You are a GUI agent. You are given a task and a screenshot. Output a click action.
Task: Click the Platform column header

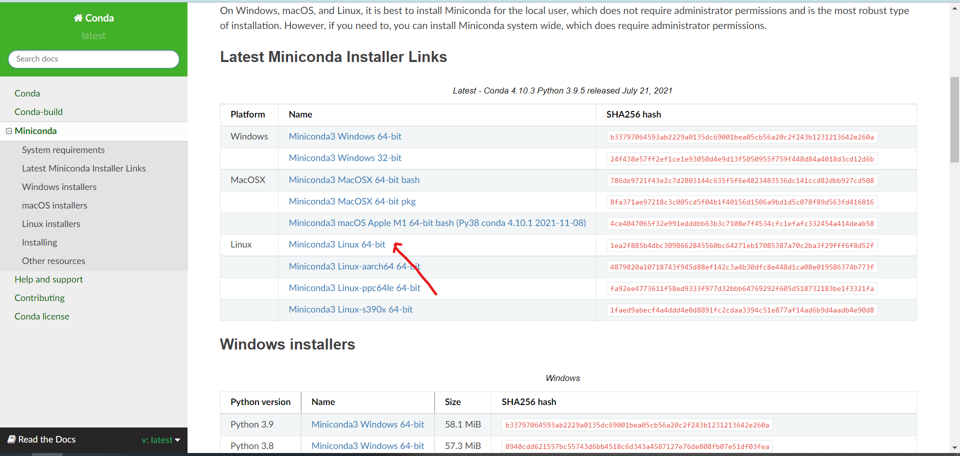[247, 114]
